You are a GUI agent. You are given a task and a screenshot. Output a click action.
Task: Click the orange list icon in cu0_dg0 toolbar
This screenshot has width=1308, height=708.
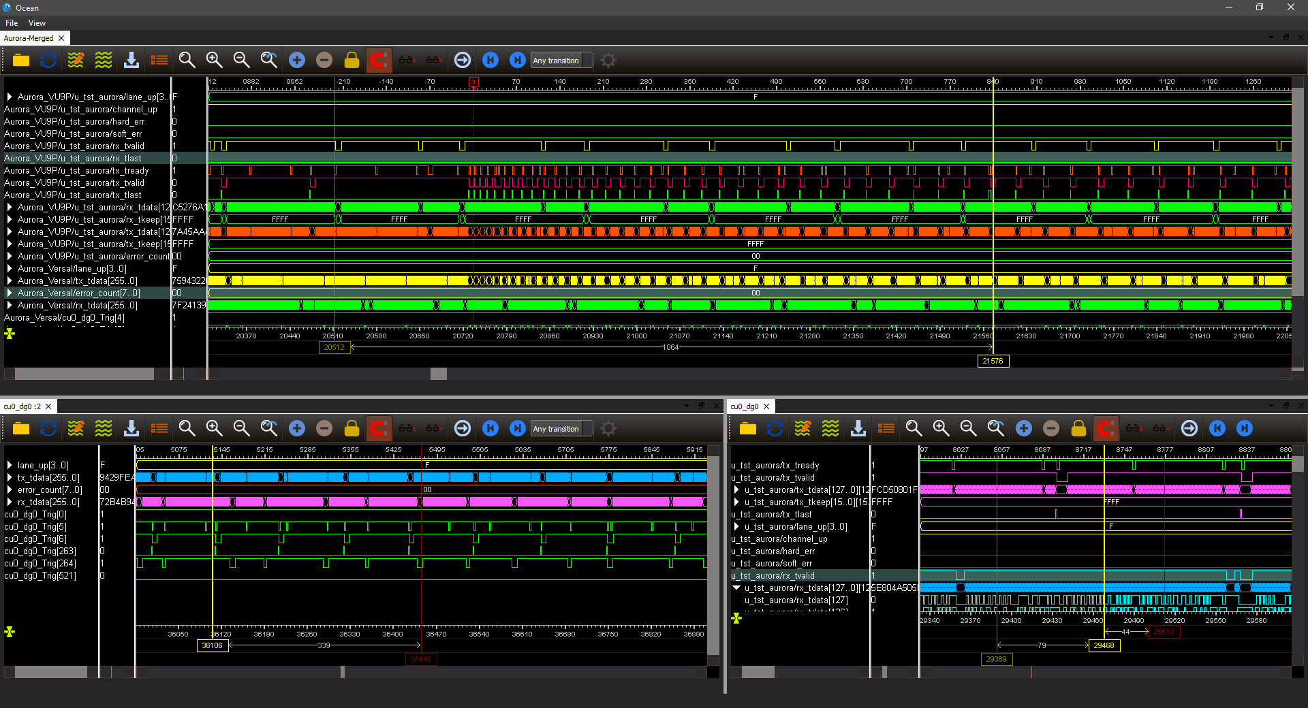pyautogui.click(x=886, y=429)
